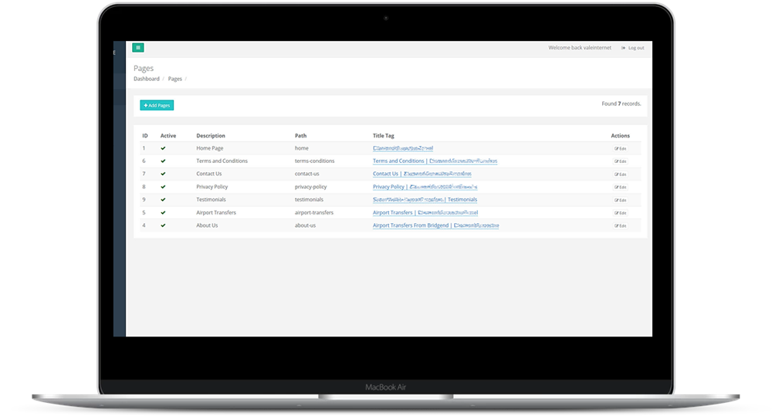Open Airport Transfers From Bridgend title tag
Image resolution: width=772 pixels, height=416 pixels.
coord(435,225)
